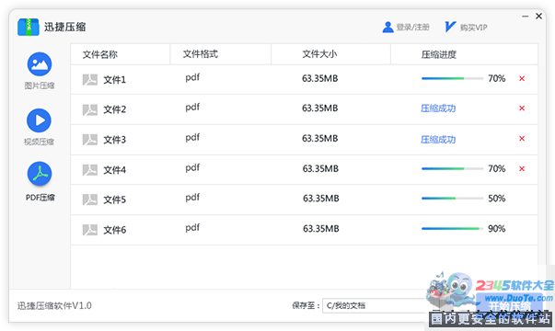The width and height of the screenshot is (555, 331).
Task: Click the 文件5 thumbnail icon
Action: pyautogui.click(x=90, y=200)
